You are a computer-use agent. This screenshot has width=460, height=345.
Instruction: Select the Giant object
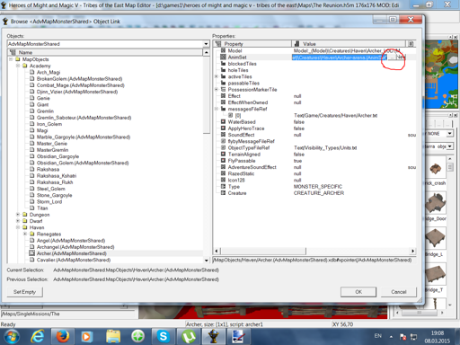tap(42, 105)
